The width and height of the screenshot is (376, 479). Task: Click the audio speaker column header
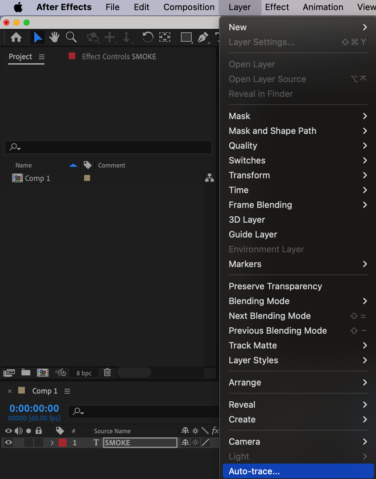(x=19, y=431)
